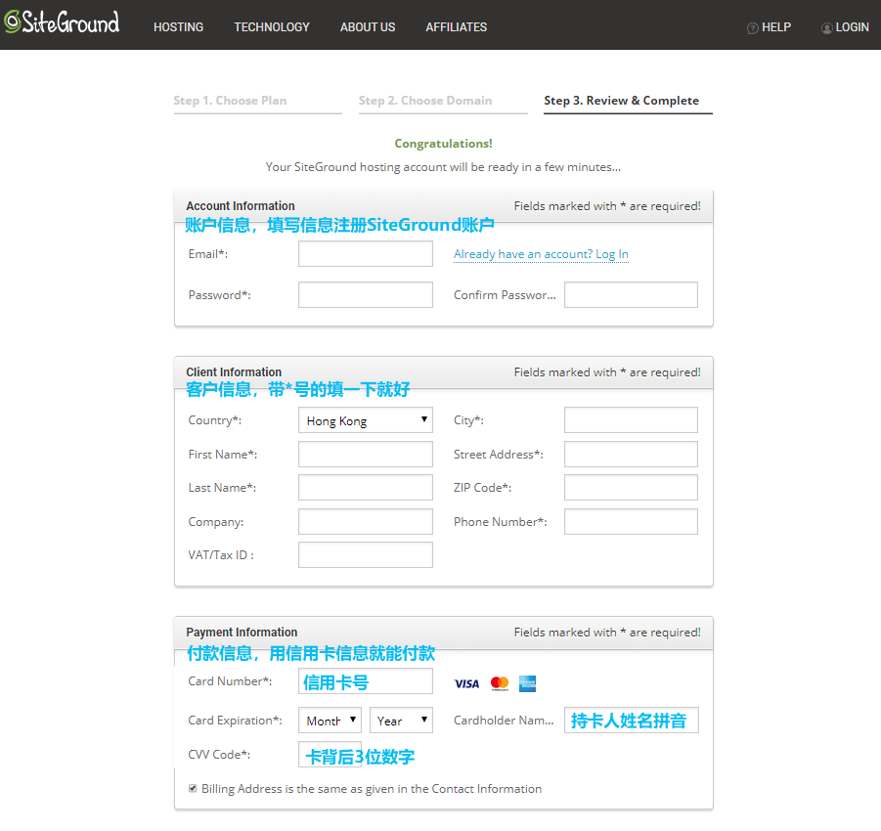881x831 pixels.
Task: Focus the Cardholder Name field
Action: 631,721
